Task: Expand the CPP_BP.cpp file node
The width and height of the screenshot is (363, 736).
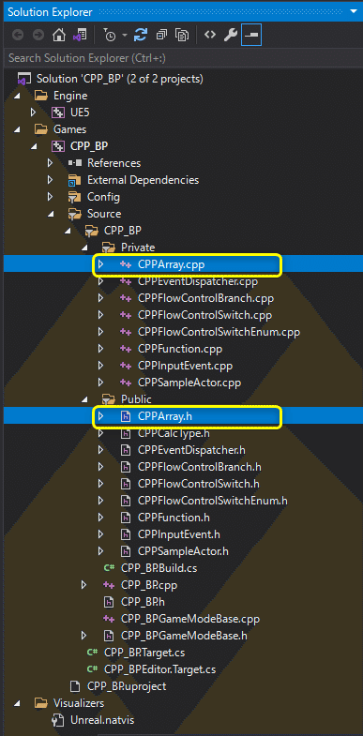Action: (84, 585)
